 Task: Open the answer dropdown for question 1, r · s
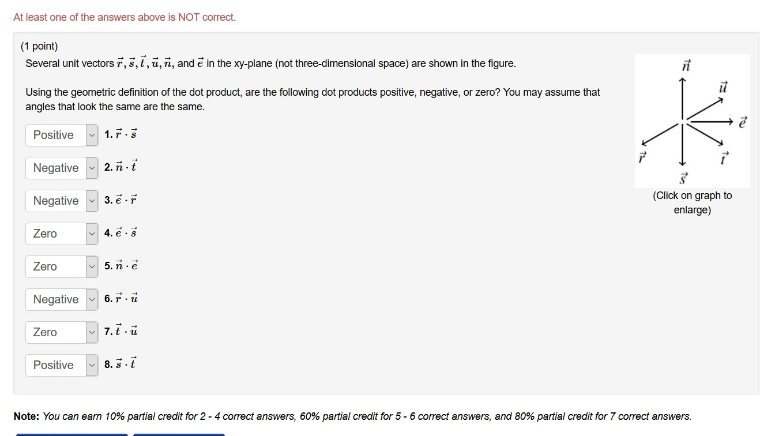[61, 135]
